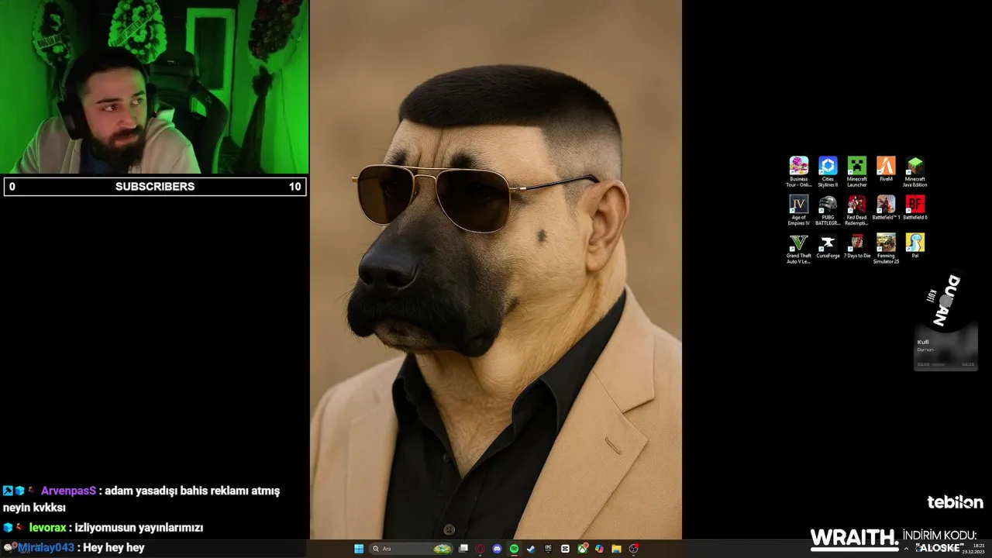Select the FiveM desktop shortcut

pos(886,170)
